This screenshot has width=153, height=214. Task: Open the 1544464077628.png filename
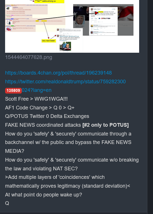(x=29, y=57)
